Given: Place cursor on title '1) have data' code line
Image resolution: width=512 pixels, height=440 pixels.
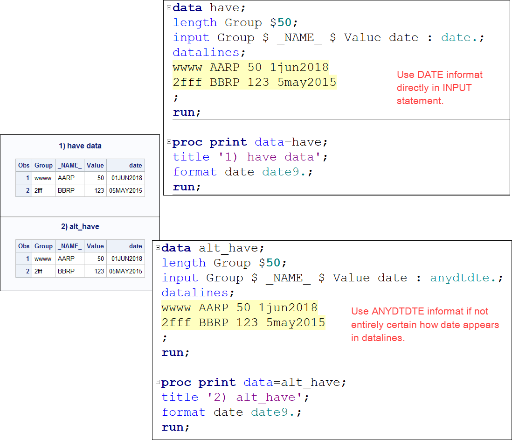Looking at the screenshot, I should 250,157.
